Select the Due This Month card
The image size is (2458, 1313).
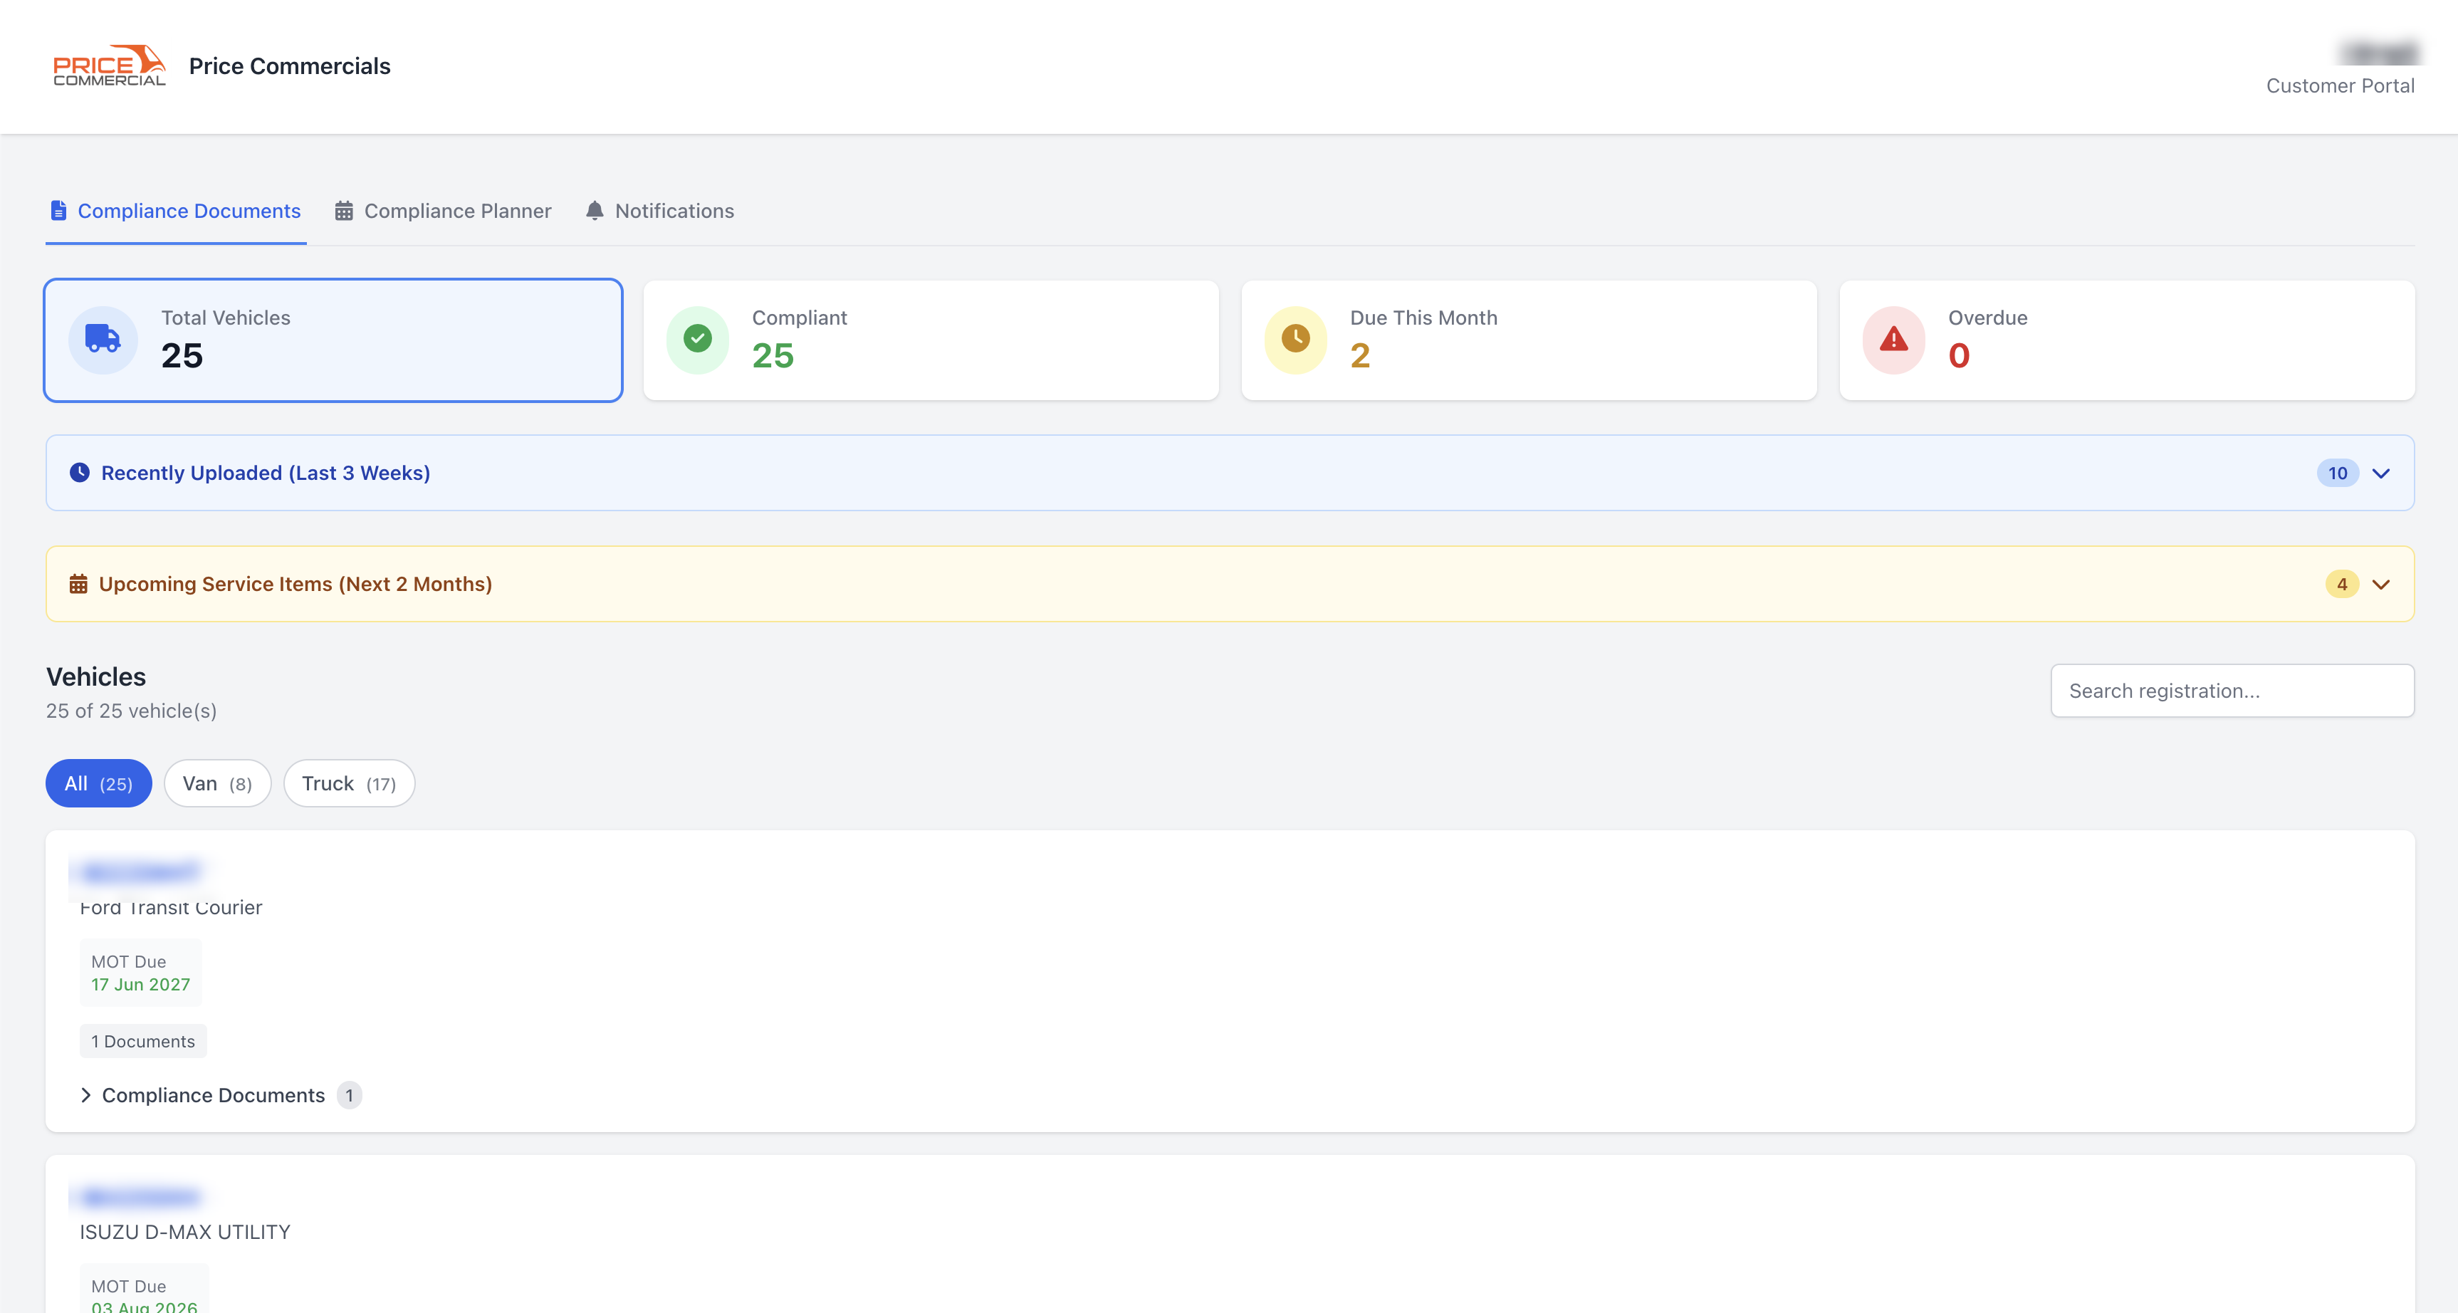point(1529,340)
